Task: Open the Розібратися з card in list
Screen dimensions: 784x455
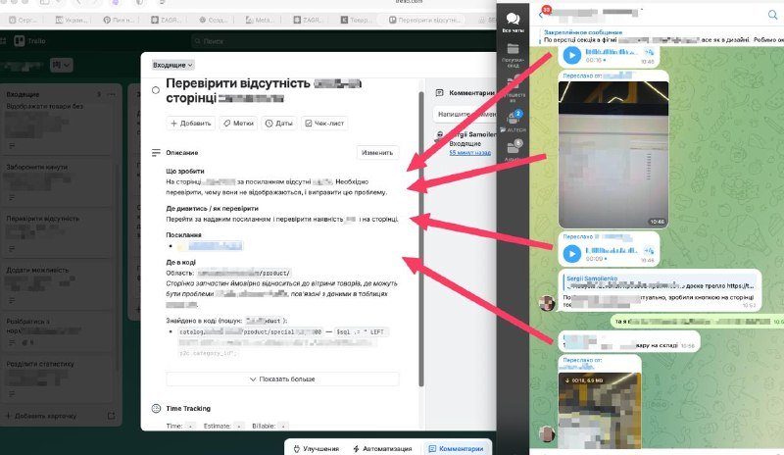Action: coord(58,331)
